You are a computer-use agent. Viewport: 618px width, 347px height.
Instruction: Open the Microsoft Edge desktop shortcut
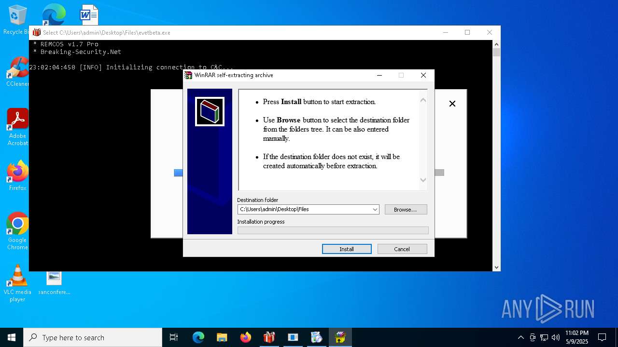[53, 15]
